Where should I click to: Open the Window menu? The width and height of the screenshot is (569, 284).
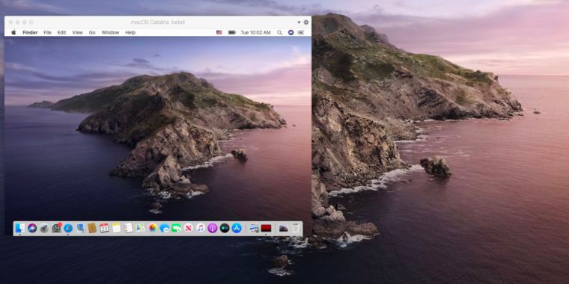click(x=110, y=32)
